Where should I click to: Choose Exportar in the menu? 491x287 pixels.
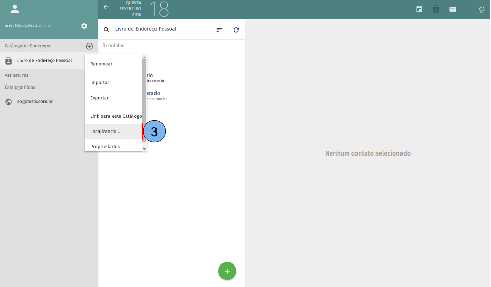[99, 98]
